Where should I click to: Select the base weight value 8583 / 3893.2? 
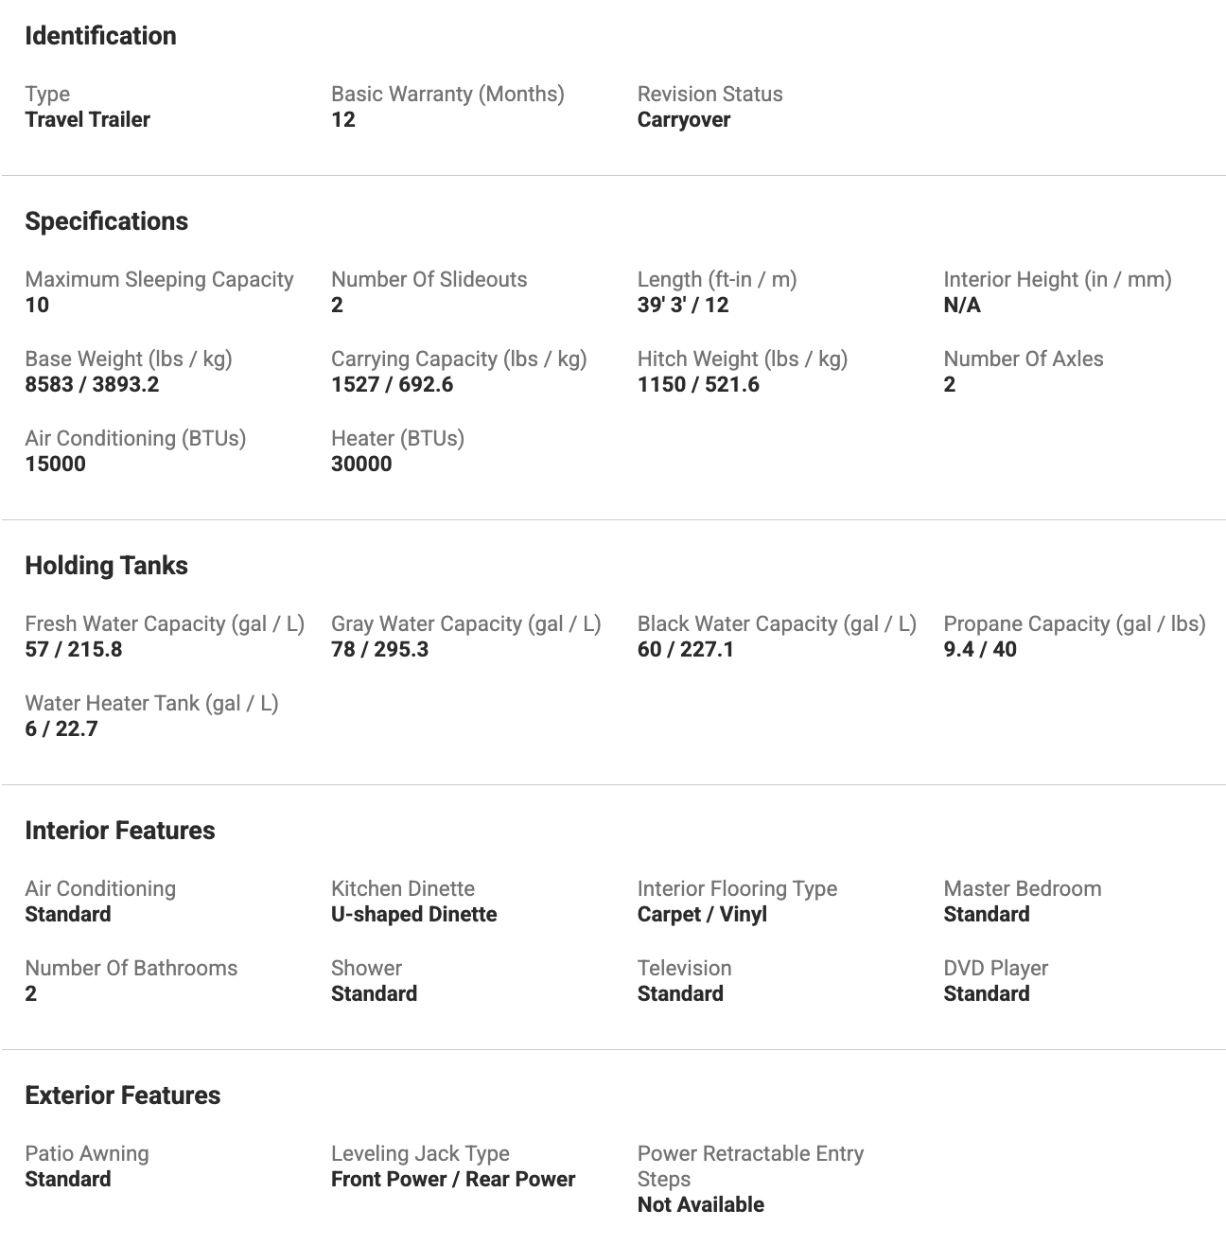click(92, 384)
